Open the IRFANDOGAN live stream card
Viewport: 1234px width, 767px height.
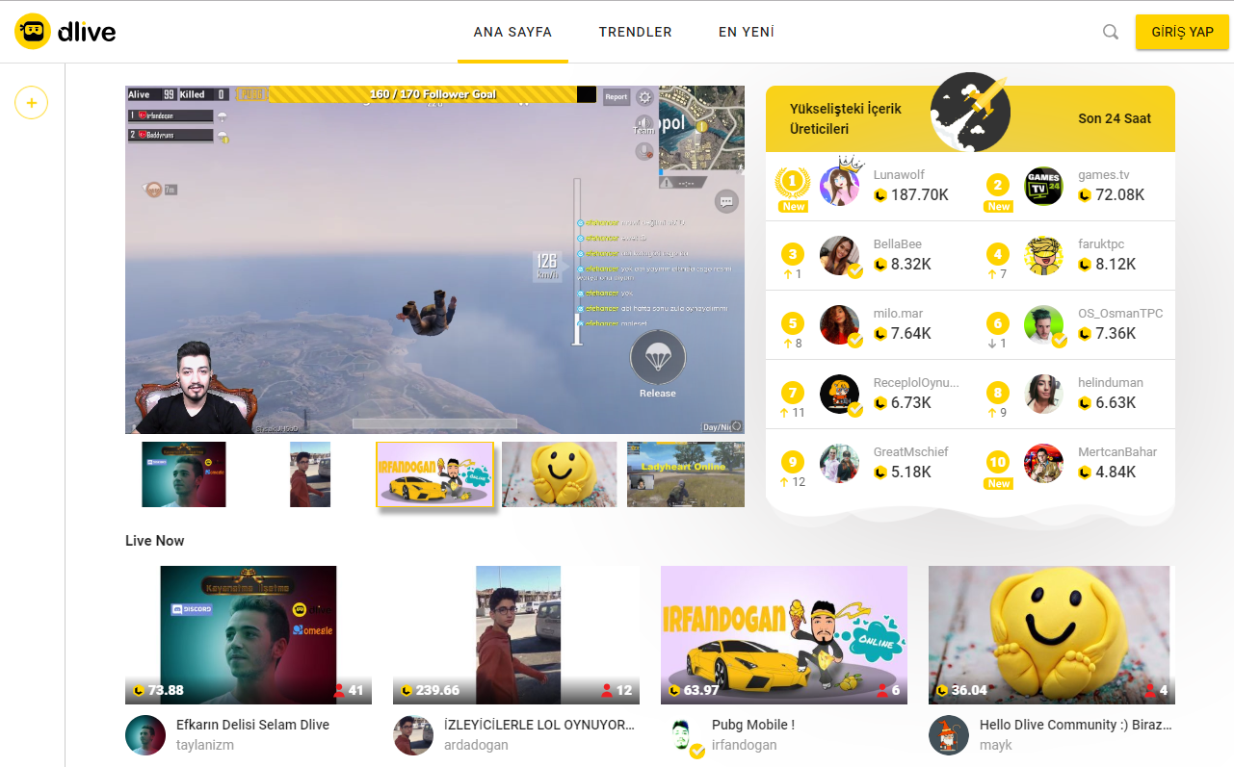(x=784, y=635)
